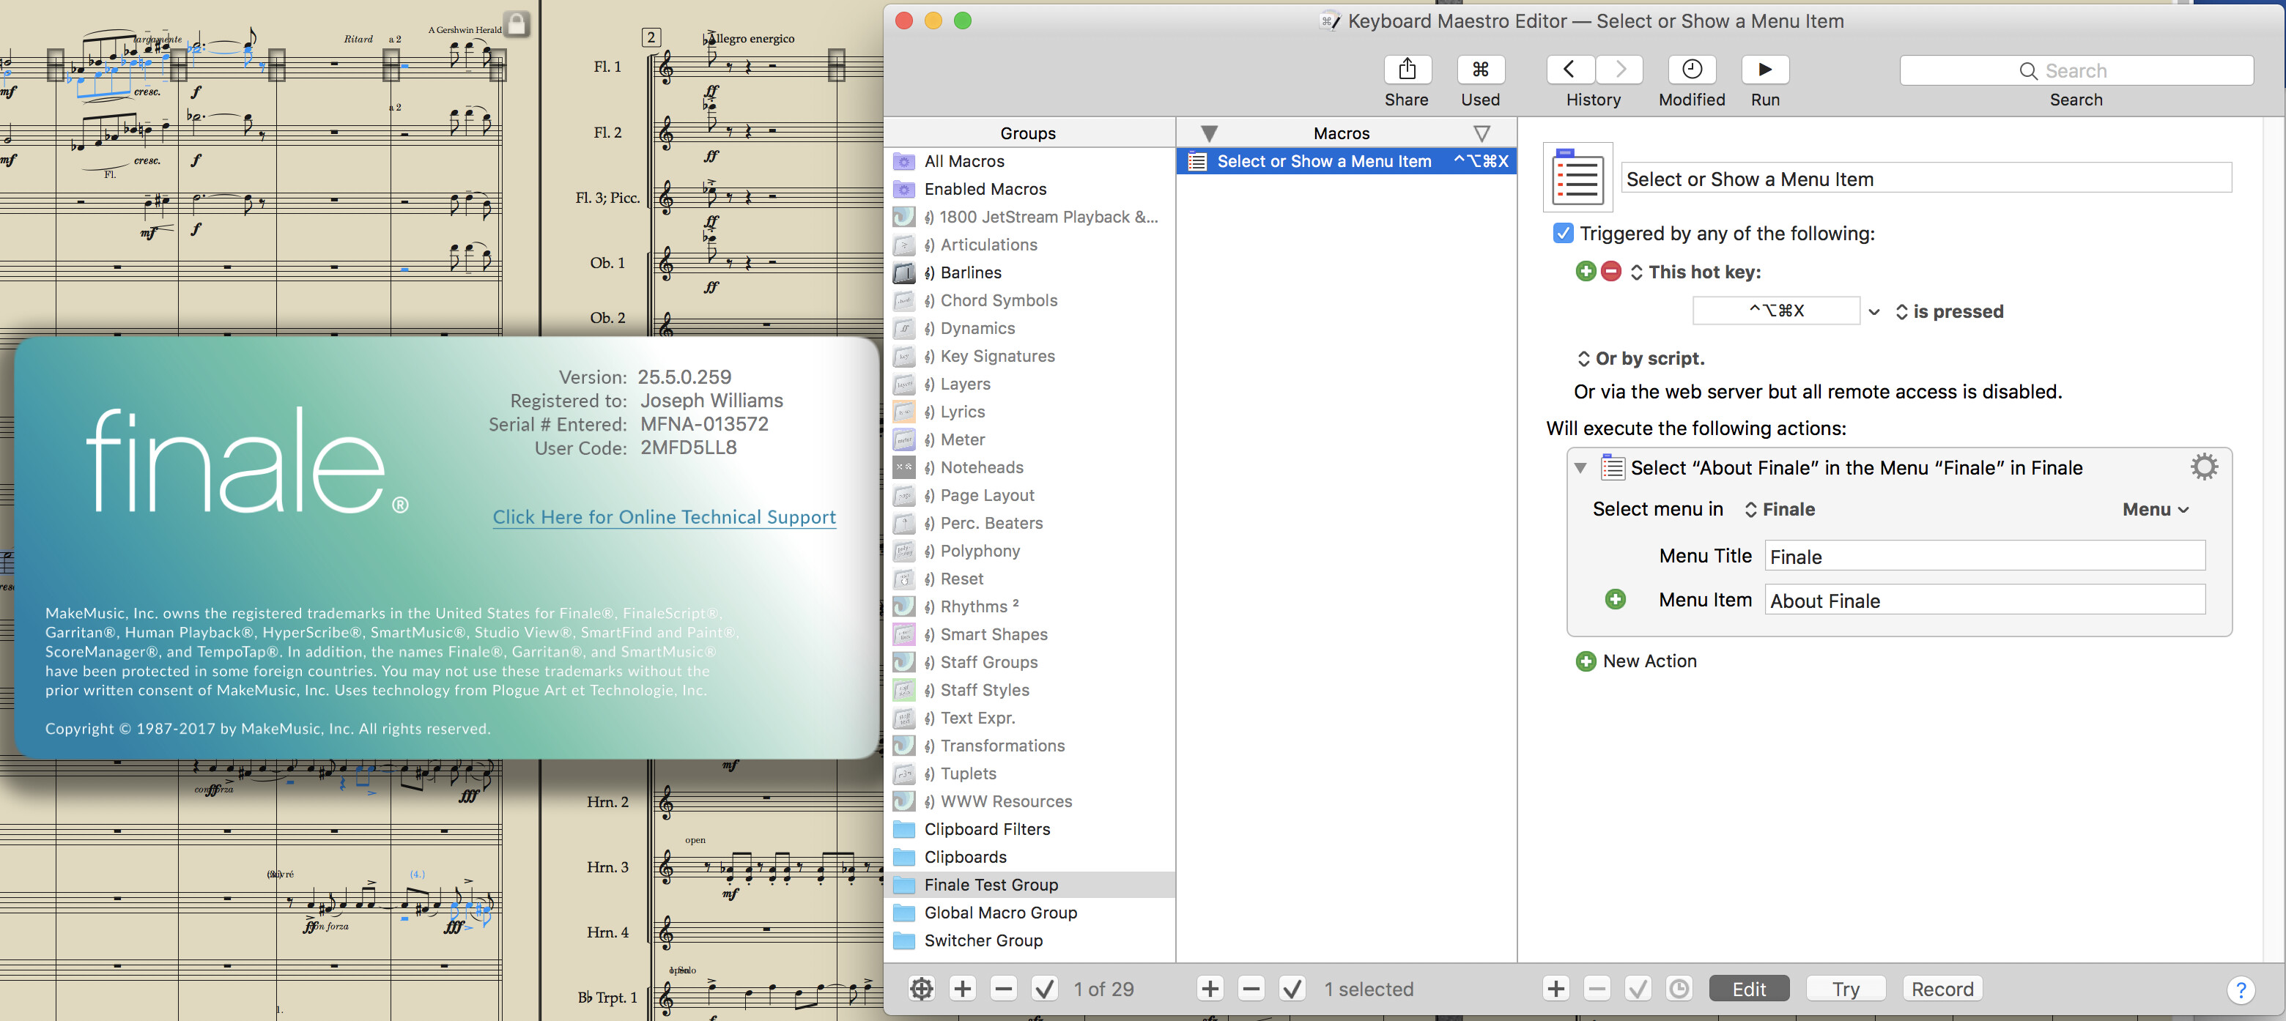Screen dimensions: 2286x1021
Task: Open the hot key options dropdown arrow
Action: [x=1873, y=311]
